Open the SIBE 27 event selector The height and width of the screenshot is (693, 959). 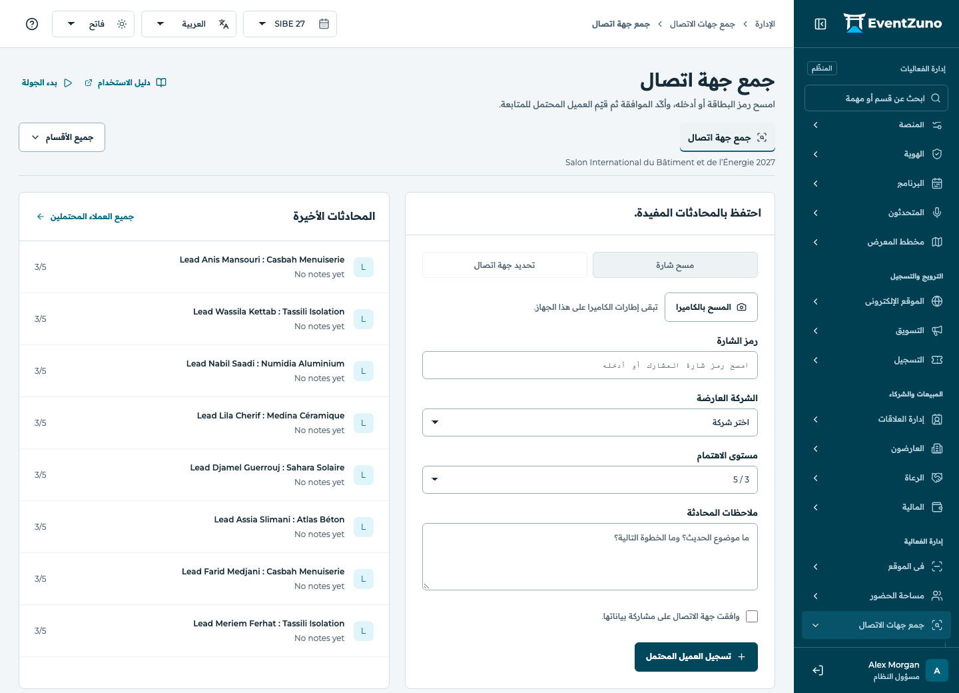[290, 24]
